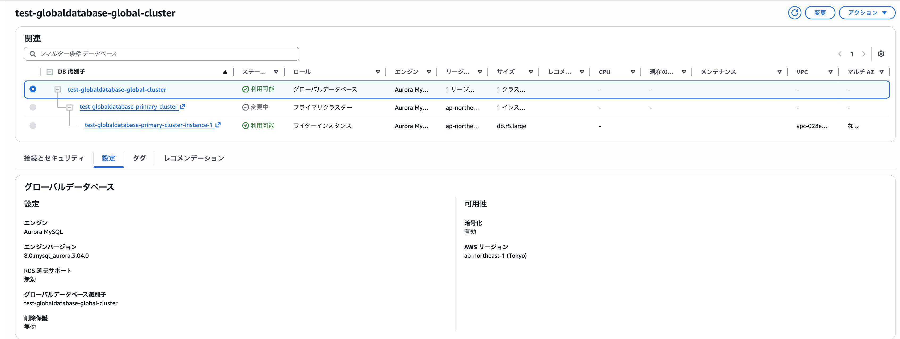Go to the previous page of results
Image resolution: width=900 pixels, height=339 pixels.
click(840, 54)
